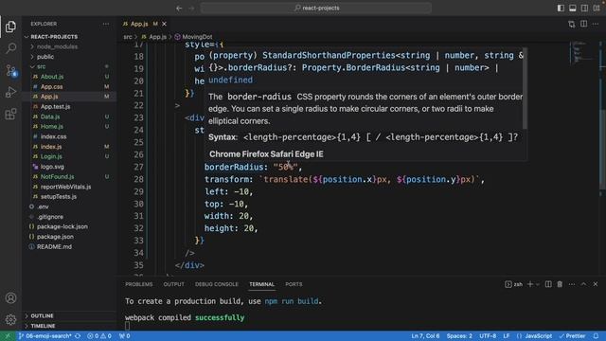Open App.test.js in the explorer
606x341 pixels.
point(55,107)
